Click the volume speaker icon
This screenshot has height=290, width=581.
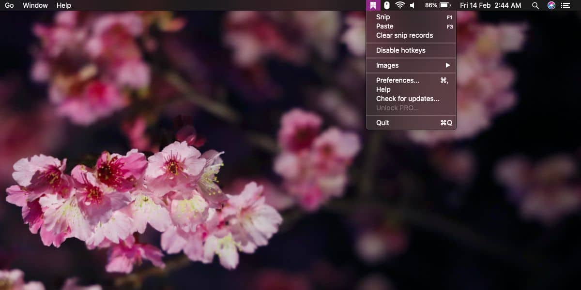(x=413, y=5)
